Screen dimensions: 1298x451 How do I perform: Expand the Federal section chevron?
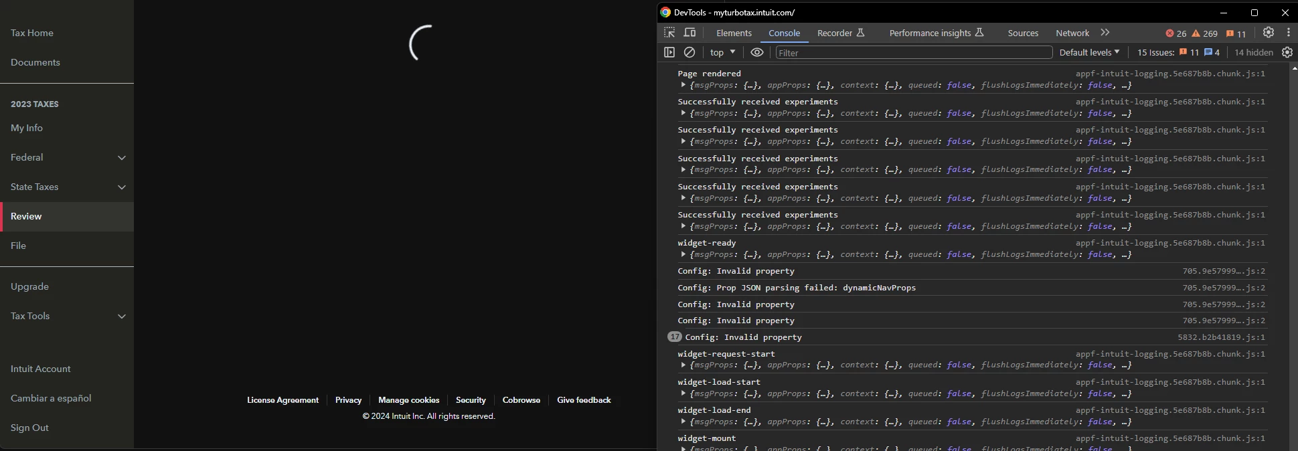122,158
